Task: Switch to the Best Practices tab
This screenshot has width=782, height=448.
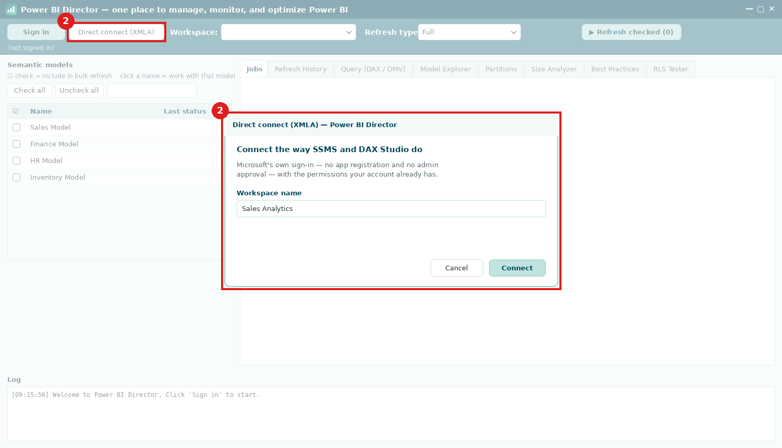Action: click(x=615, y=69)
